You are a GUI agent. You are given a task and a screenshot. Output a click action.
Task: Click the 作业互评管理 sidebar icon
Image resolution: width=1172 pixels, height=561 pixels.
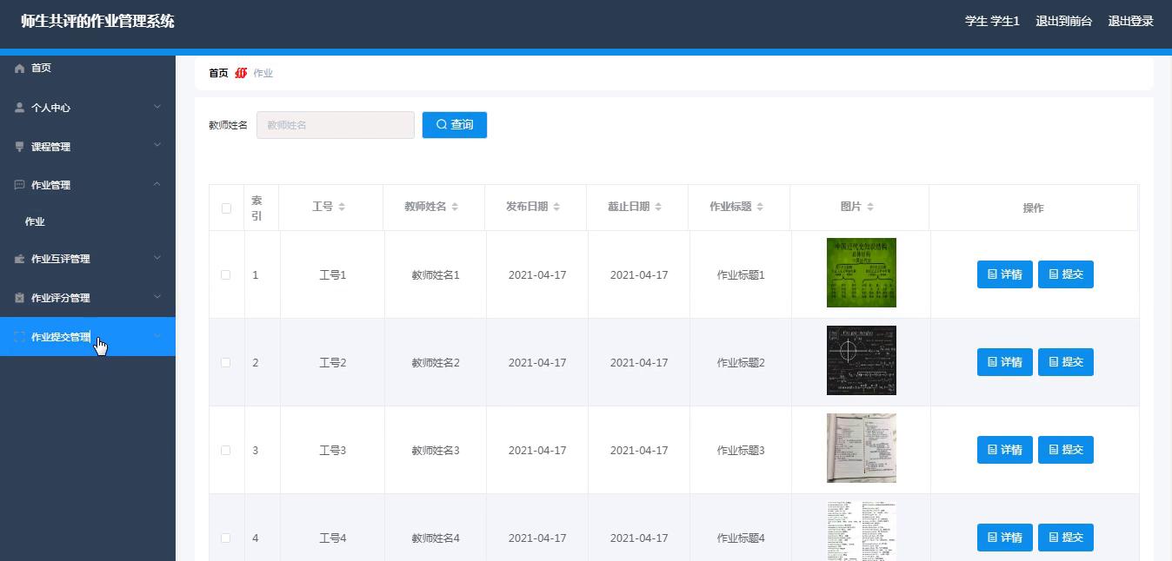tap(20, 259)
